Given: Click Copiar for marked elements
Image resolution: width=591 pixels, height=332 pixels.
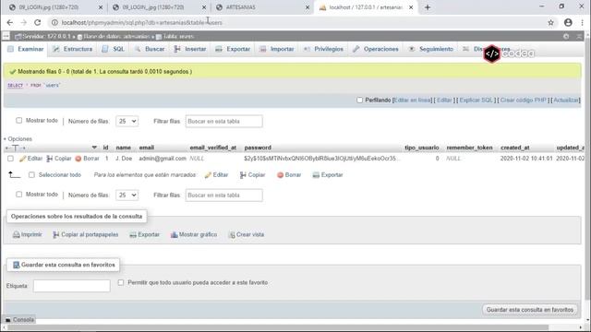Looking at the screenshot, I should 252,174.
